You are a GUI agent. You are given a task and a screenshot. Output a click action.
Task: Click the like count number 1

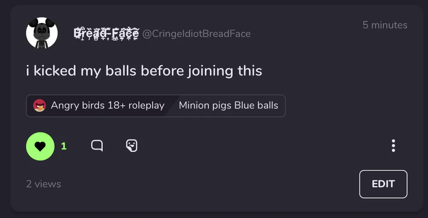click(x=64, y=146)
